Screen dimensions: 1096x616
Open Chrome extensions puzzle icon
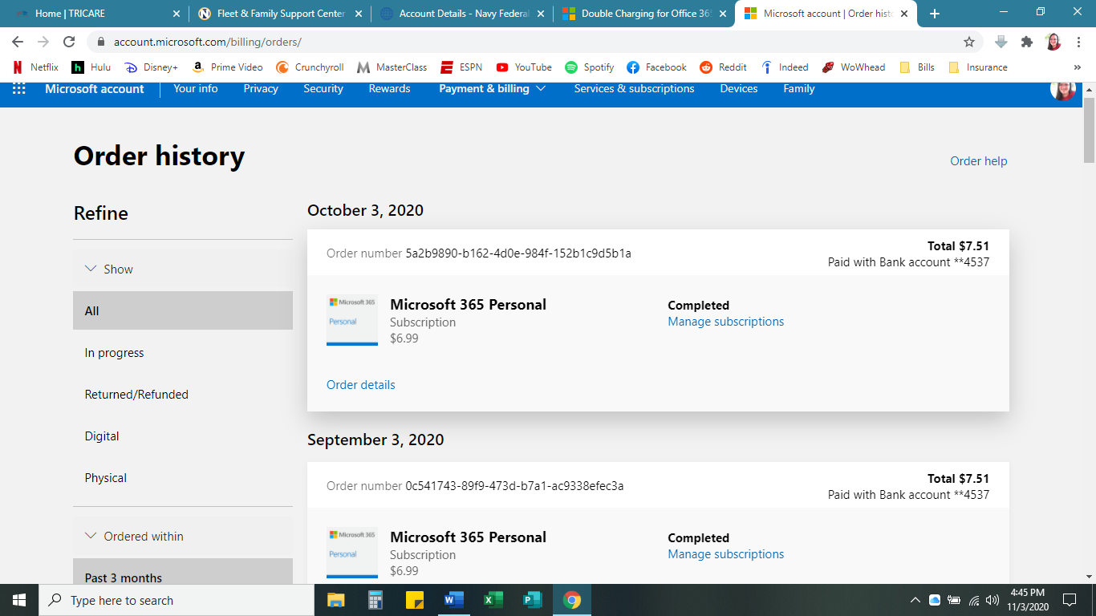pyautogui.click(x=1026, y=42)
